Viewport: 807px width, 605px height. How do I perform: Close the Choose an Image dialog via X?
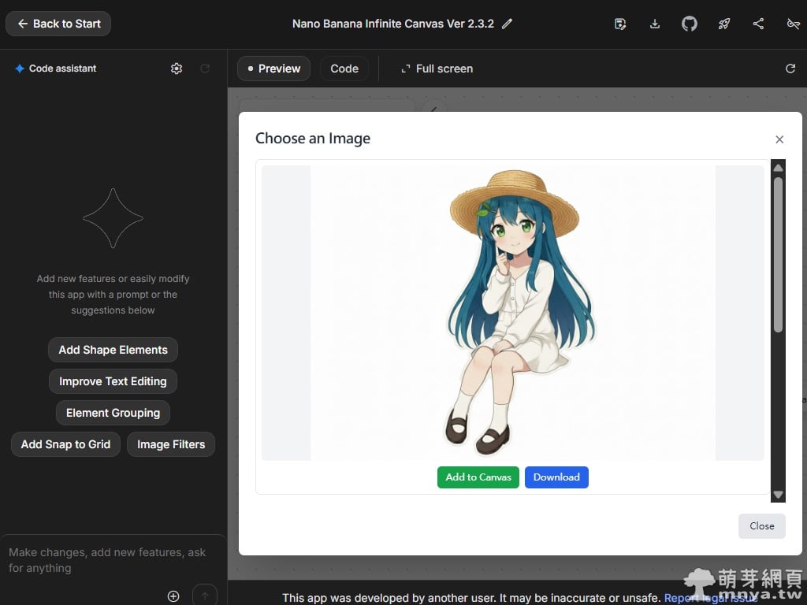[779, 139]
